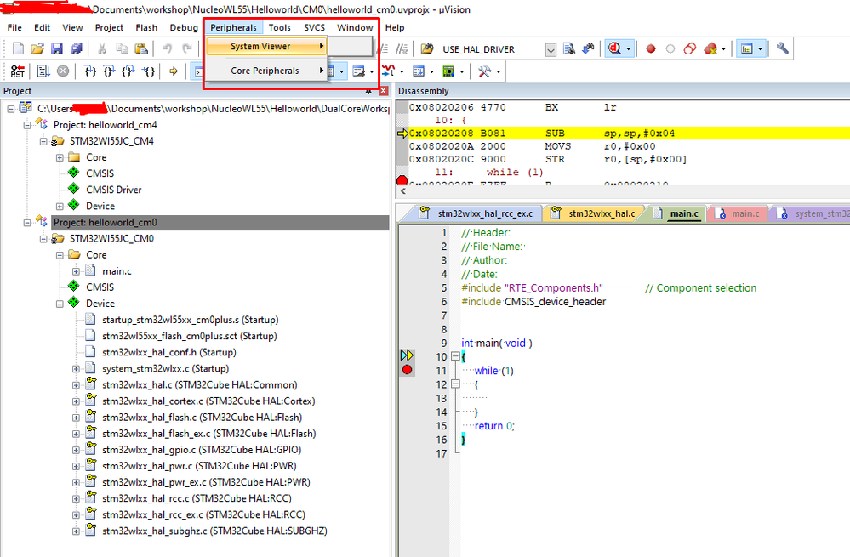Collapse Project: helloworld_cm4 tree node
Viewport: 850px width, 557px height.
click(x=26, y=125)
